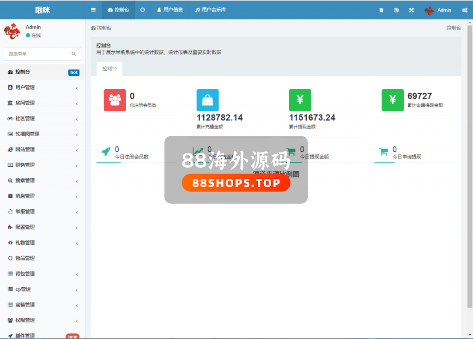Click the blue shopping bag recharge icon
Viewport: 473px width, 339px height.
(x=207, y=100)
